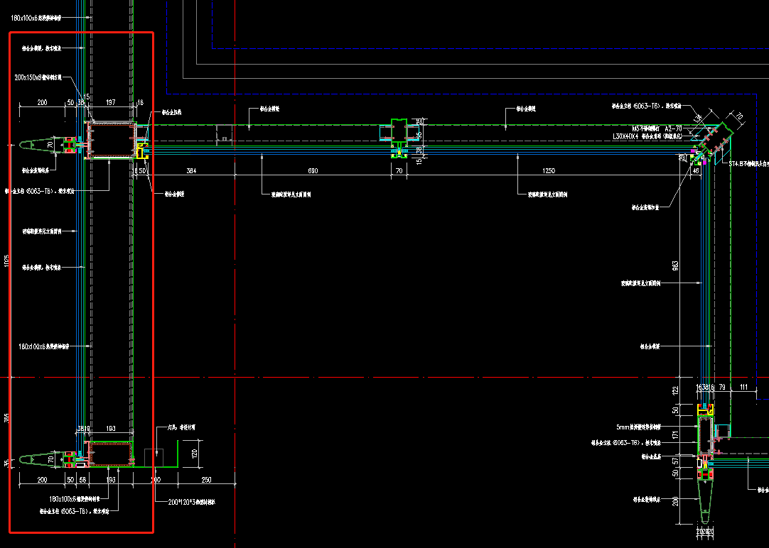The image size is (769, 548).
Task: Click the 250 dimension at bottom
Action: tap(206, 481)
